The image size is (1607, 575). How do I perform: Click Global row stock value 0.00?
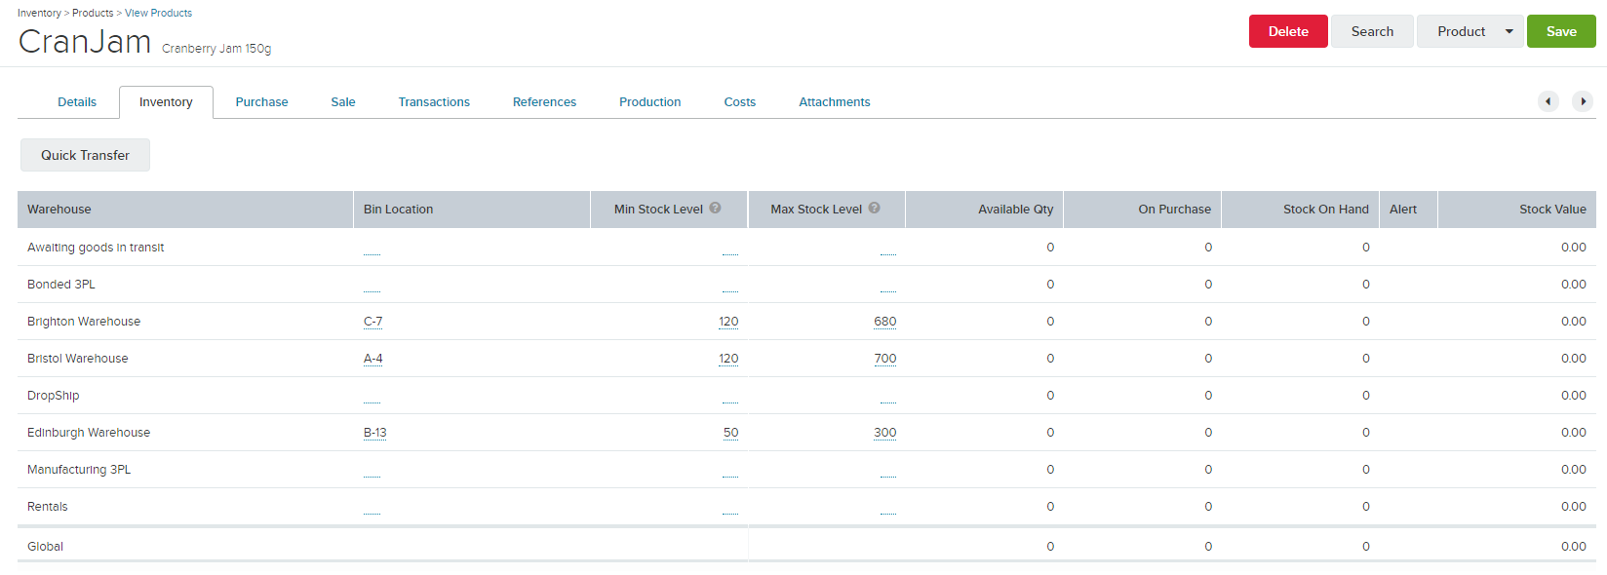click(1574, 547)
